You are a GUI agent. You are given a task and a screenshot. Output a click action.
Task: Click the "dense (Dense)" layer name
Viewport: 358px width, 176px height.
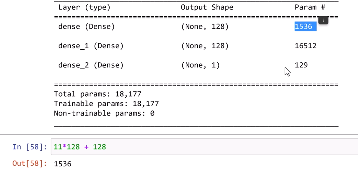point(86,26)
